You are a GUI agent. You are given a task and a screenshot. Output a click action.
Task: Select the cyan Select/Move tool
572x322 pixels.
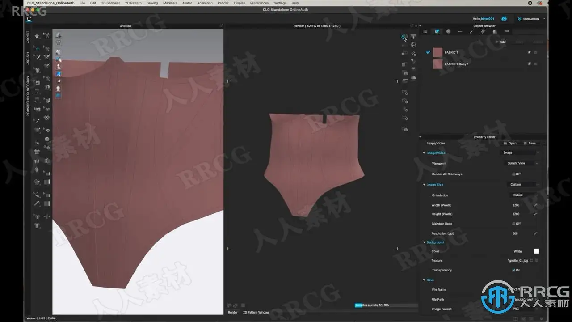click(38, 48)
